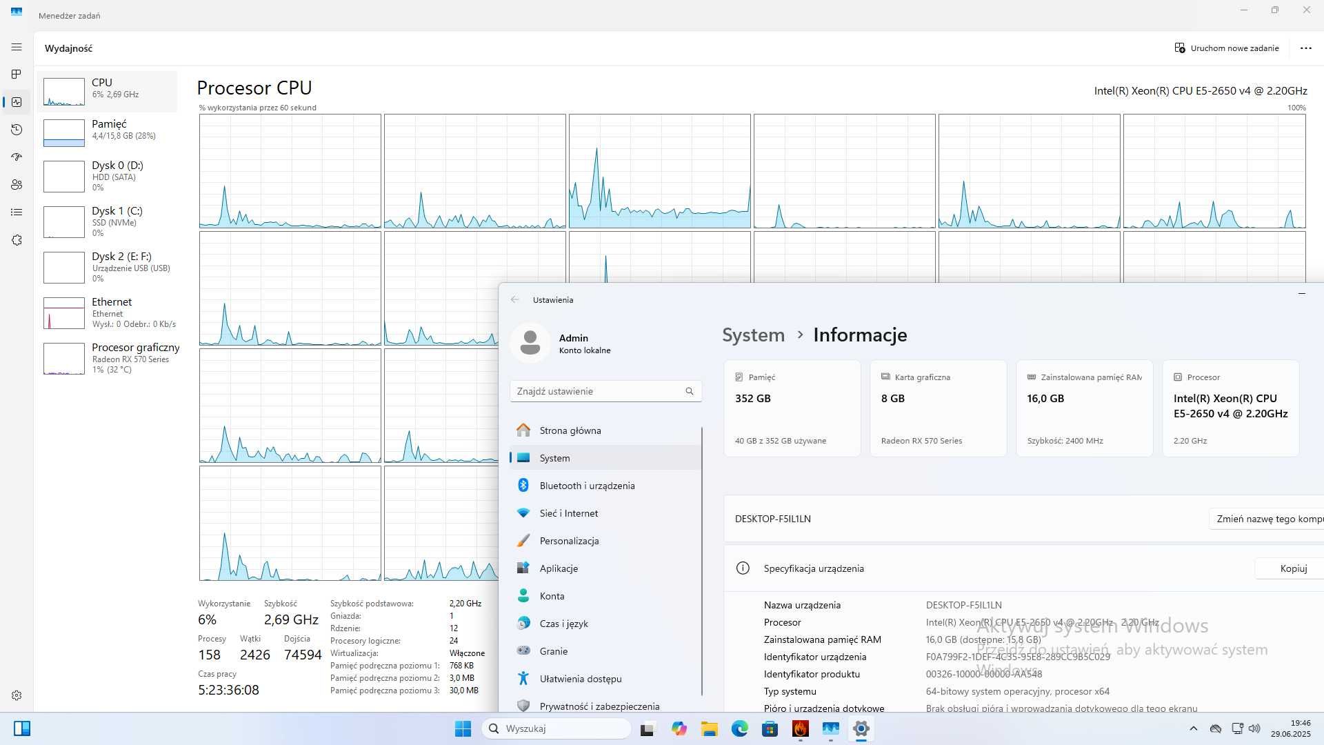Click the System breadcrumb link
This screenshot has width=1324, height=745.
(x=753, y=335)
